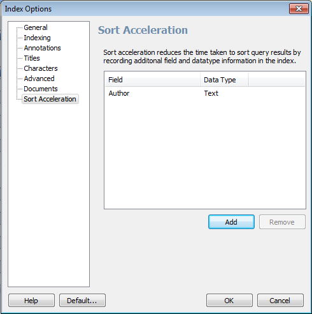Image resolution: width=312 pixels, height=314 pixels.
Task: Click the Remove button
Action: 282,222
